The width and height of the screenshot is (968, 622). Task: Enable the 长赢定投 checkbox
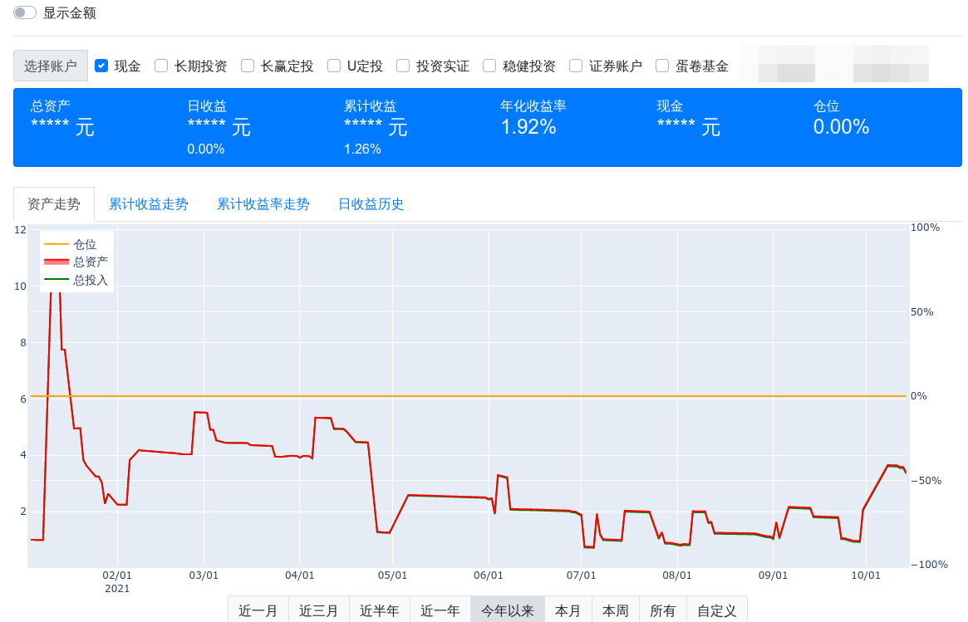248,66
